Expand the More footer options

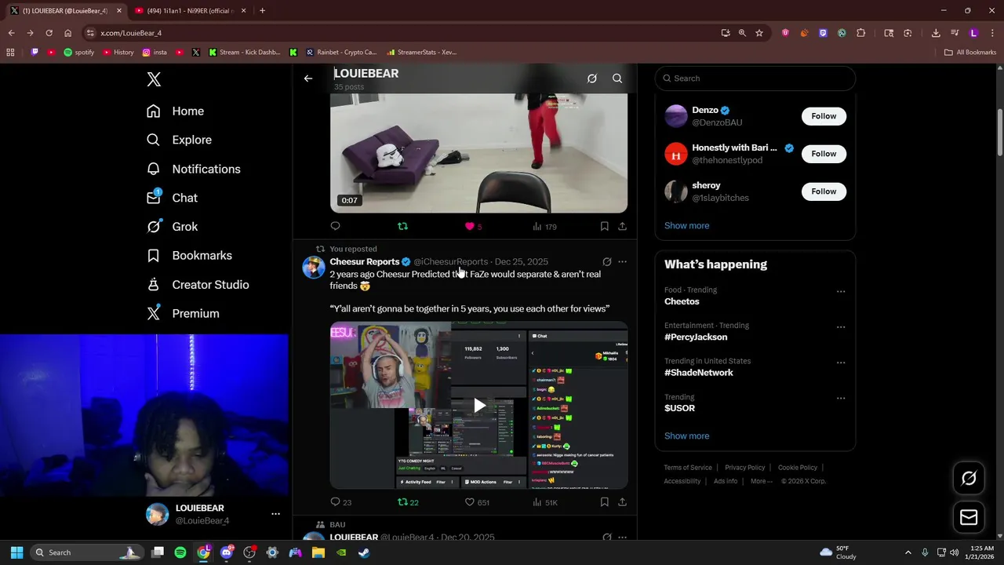pyautogui.click(x=761, y=481)
